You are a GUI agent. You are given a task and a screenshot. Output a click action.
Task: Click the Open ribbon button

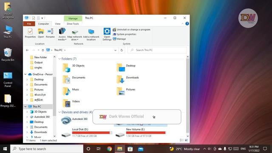(41, 33)
